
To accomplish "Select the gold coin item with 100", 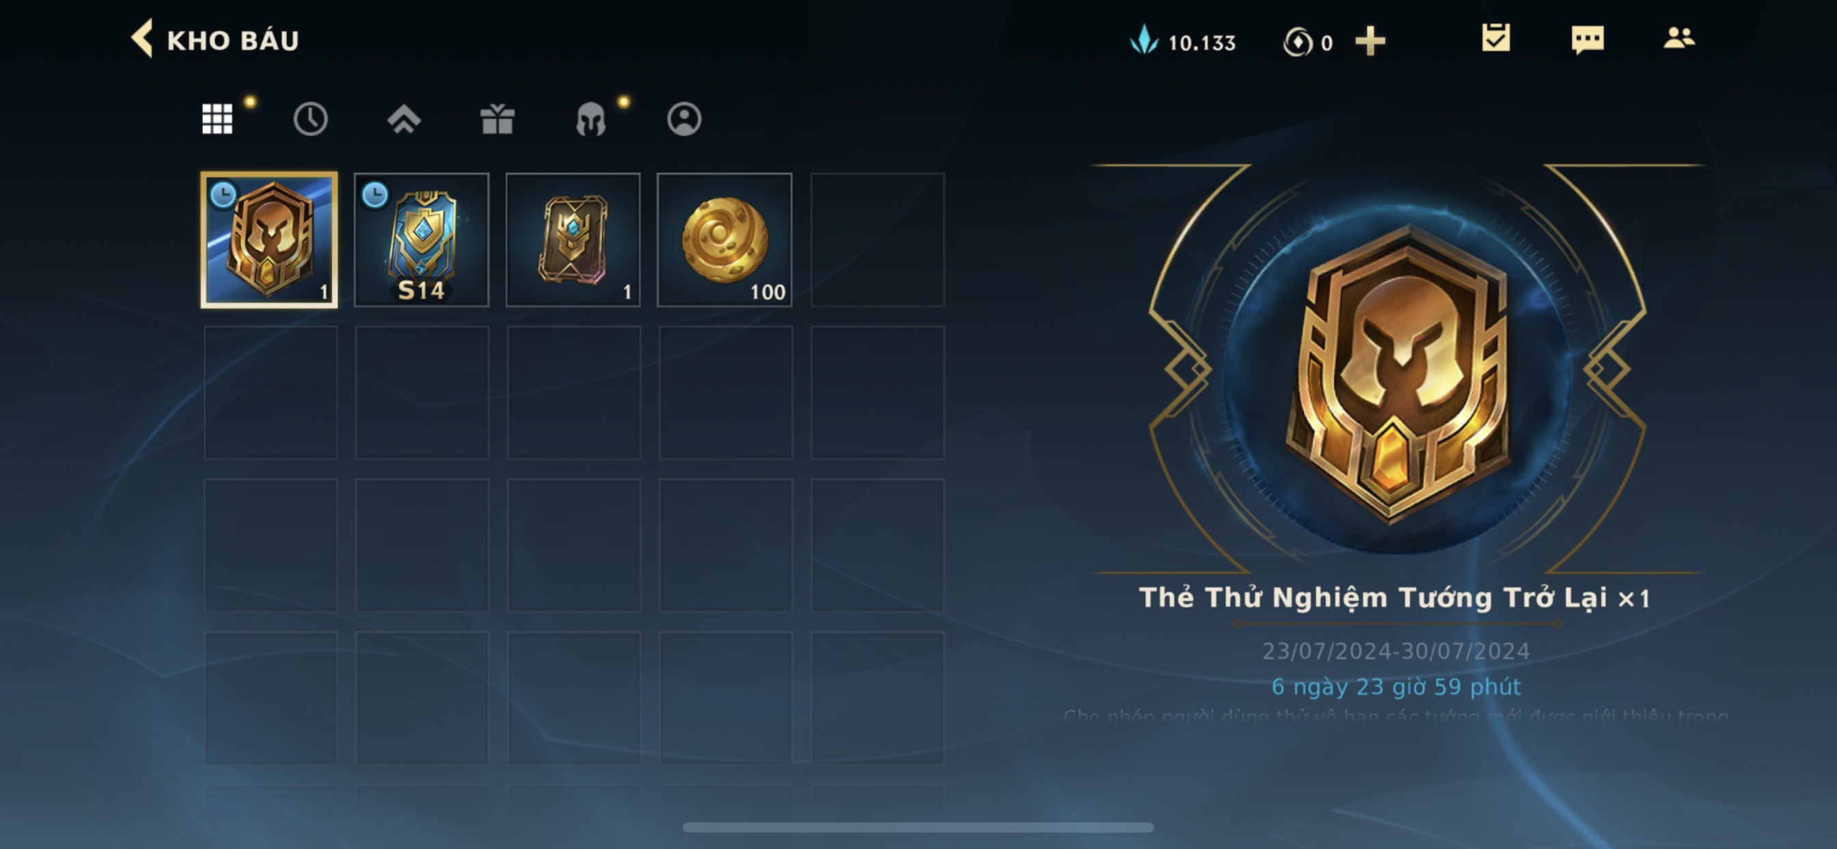I will (x=724, y=240).
